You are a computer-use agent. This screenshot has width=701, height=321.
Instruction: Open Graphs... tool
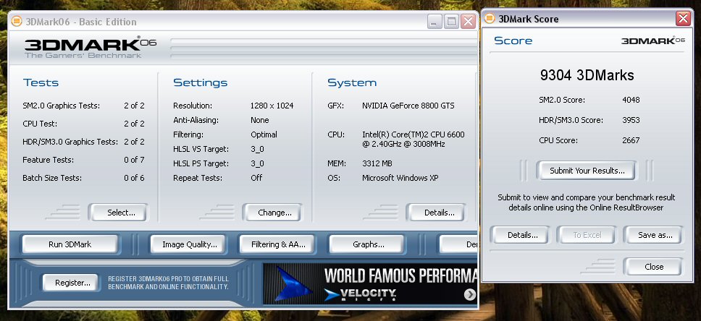(369, 244)
